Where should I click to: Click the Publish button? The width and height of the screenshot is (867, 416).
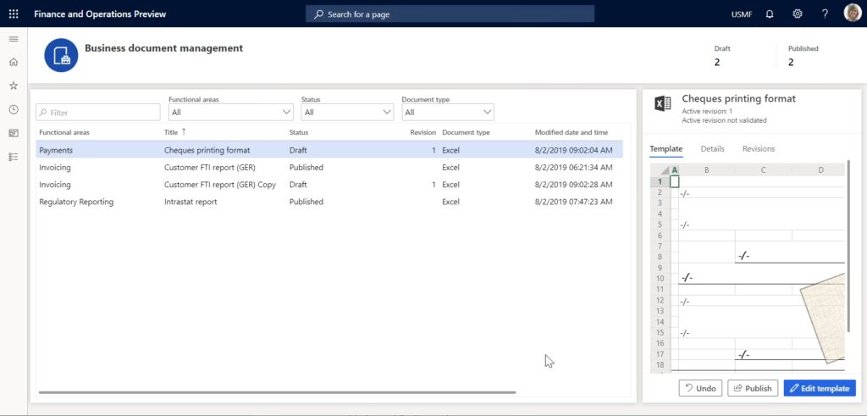[x=752, y=388]
